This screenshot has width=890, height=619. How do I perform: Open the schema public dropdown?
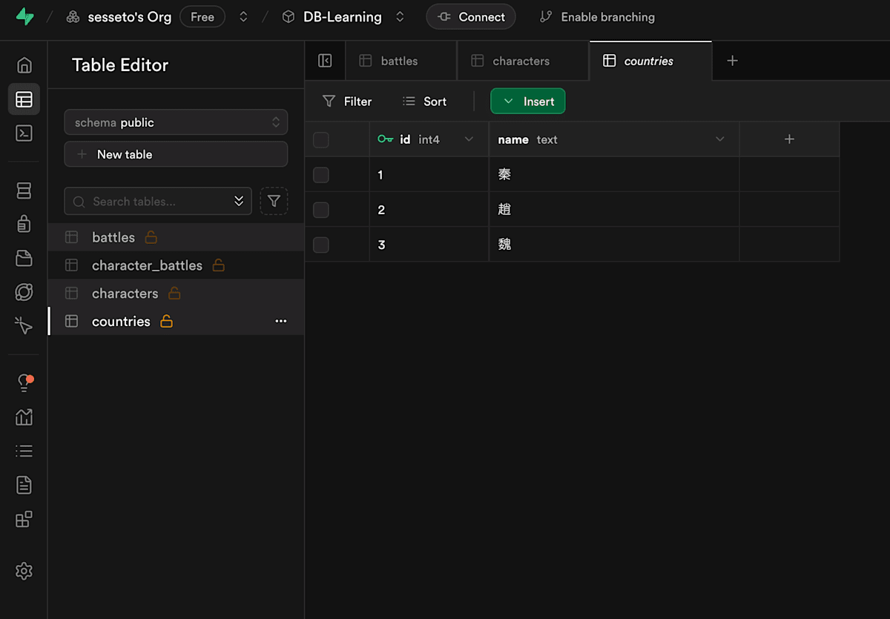176,122
